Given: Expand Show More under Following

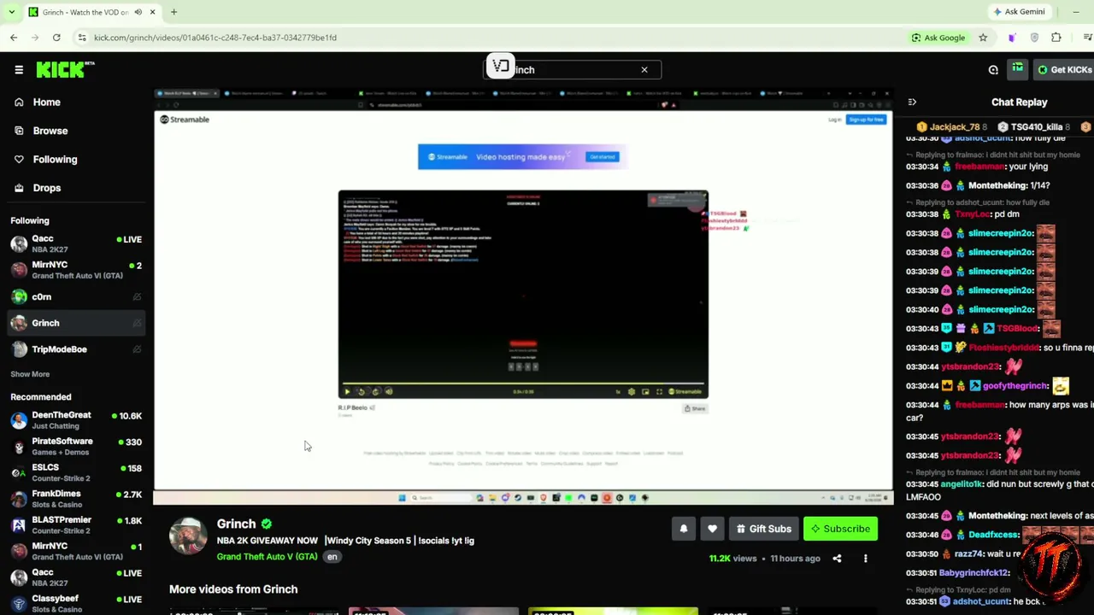Looking at the screenshot, I should coord(30,374).
